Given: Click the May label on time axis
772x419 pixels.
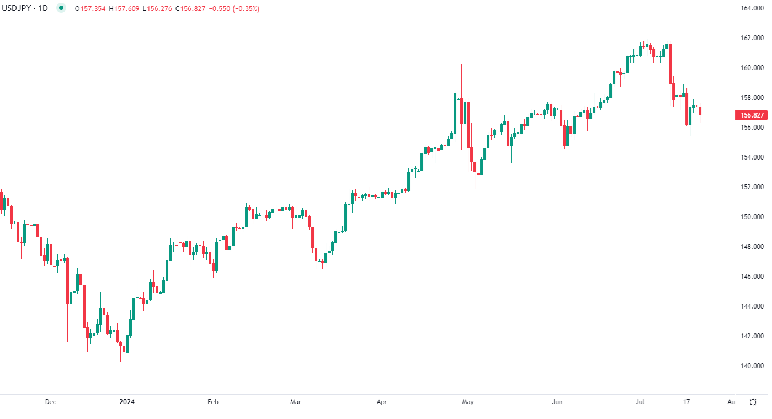Looking at the screenshot, I should coord(468,402).
